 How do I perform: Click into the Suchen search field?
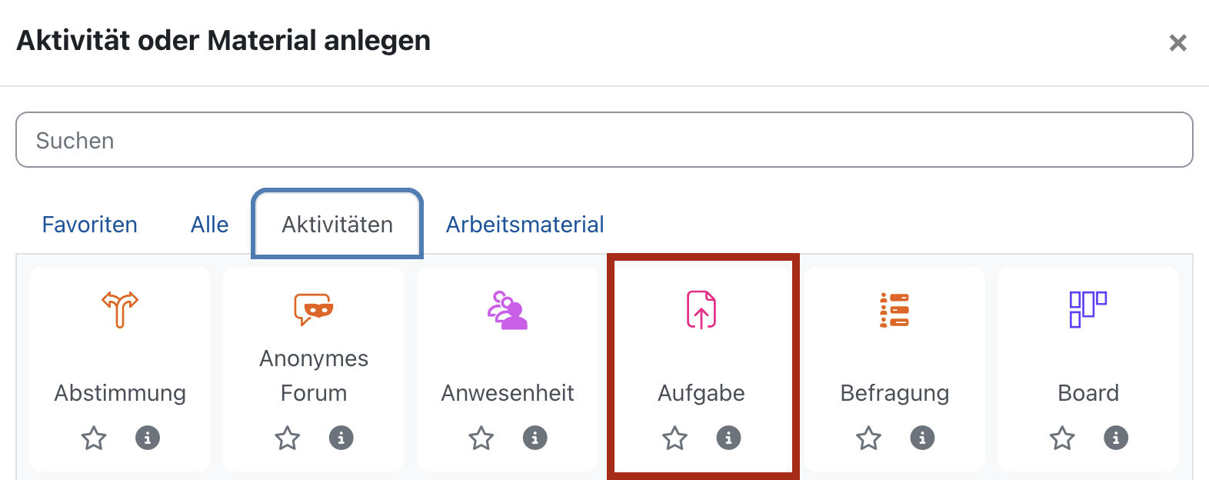604,139
